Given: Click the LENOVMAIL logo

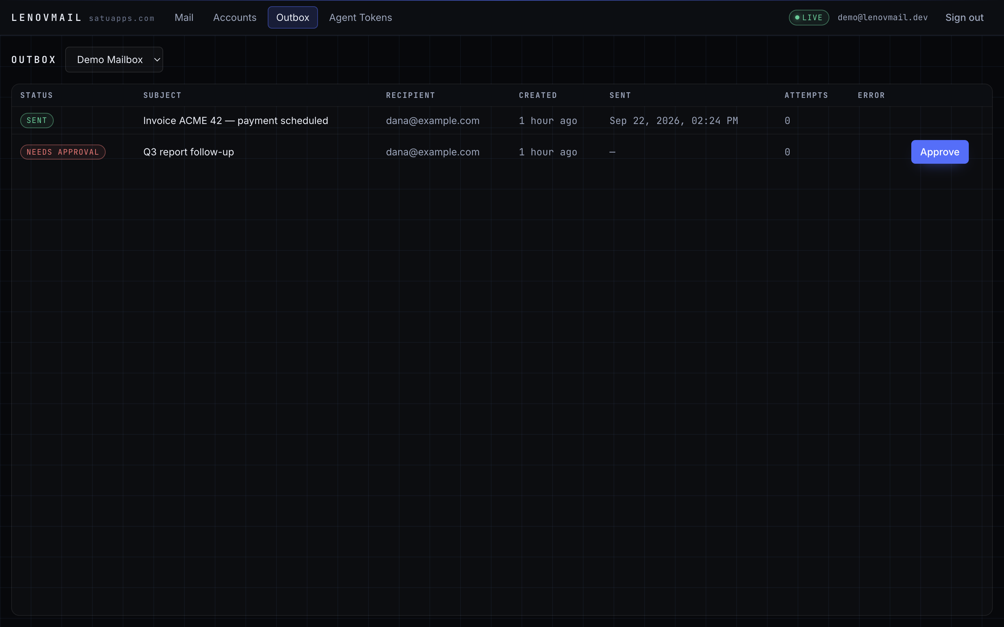Looking at the screenshot, I should (46, 17).
